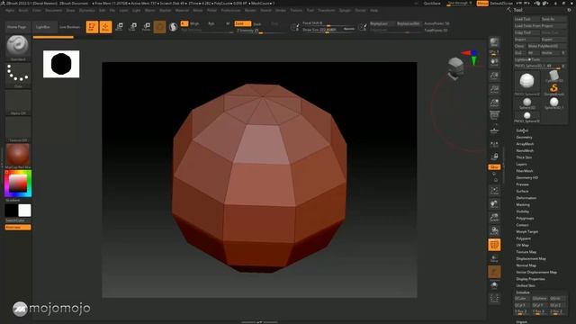This screenshot has height=324, width=576.
Task: Click the Xpose icon at shelf bottom
Action: [x=494, y=298]
